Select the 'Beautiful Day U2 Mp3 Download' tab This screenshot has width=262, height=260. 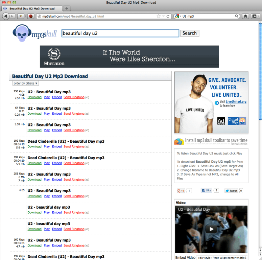pos(32,8)
